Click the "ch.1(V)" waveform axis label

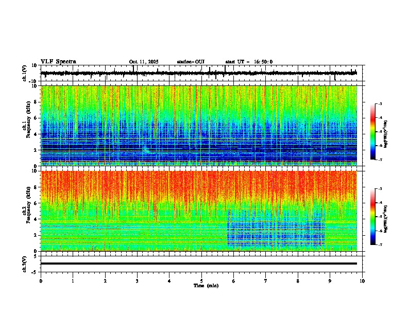(x=25, y=73)
